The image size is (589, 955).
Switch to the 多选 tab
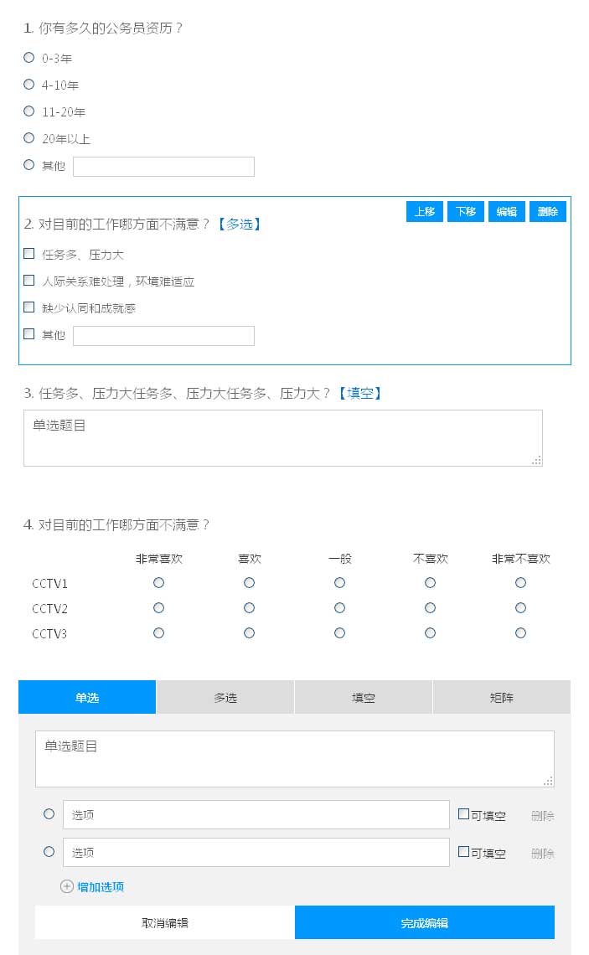click(x=225, y=697)
